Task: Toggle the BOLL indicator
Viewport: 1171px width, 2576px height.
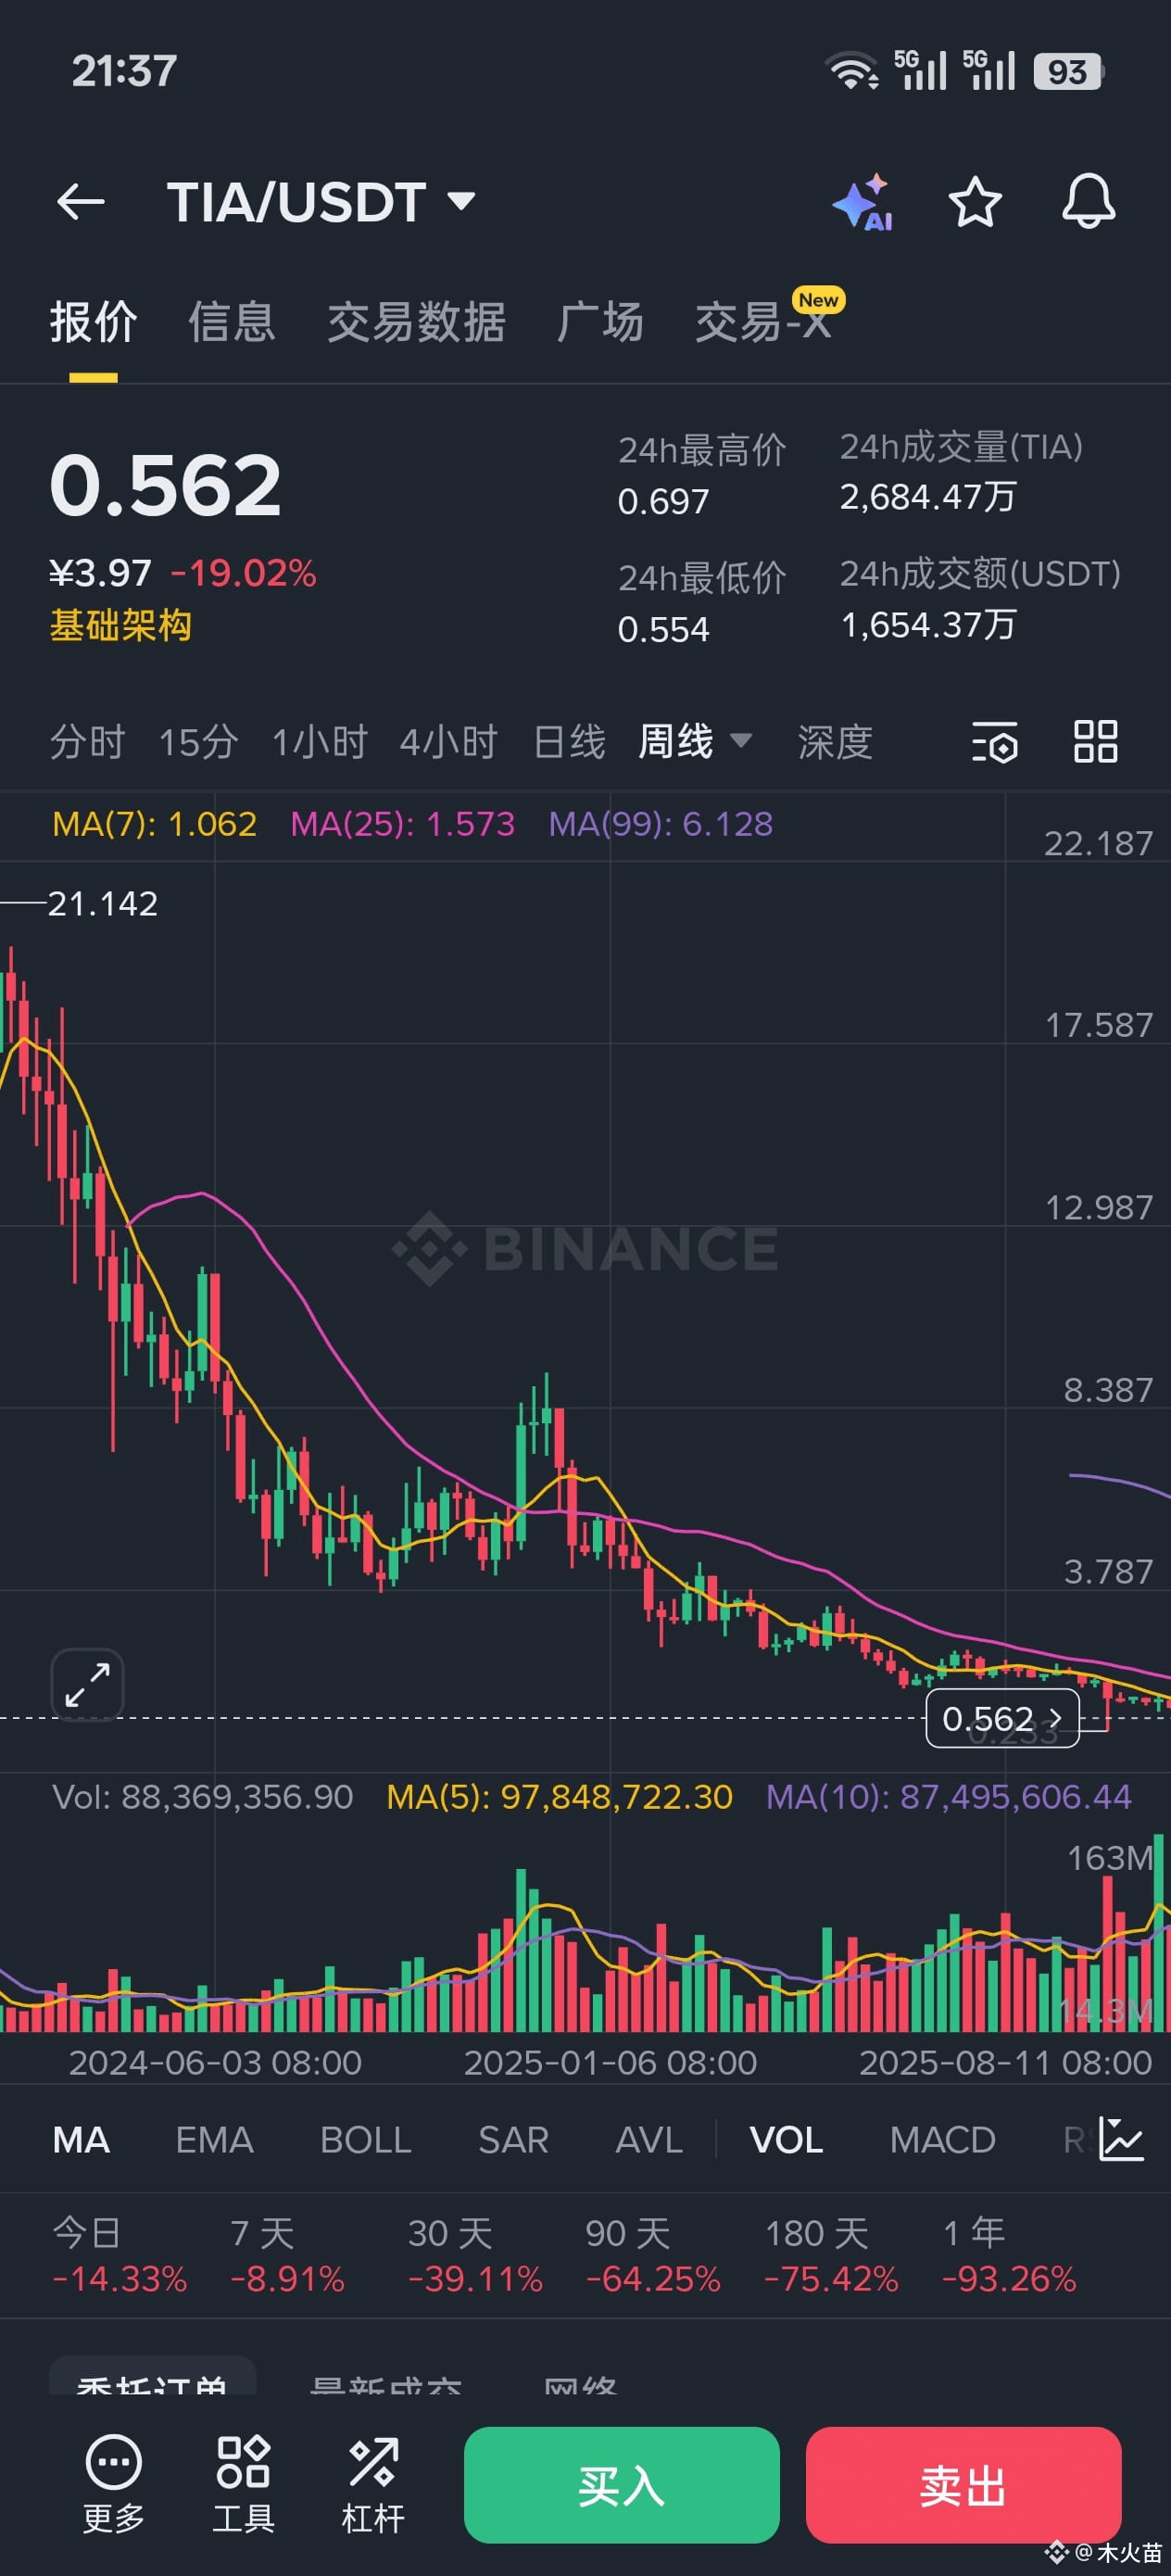Action: pos(365,2140)
